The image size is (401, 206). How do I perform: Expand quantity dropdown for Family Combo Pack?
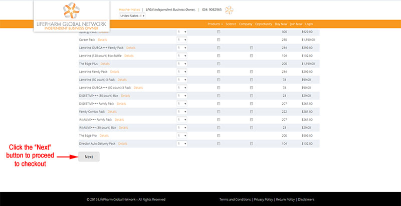click(x=182, y=111)
